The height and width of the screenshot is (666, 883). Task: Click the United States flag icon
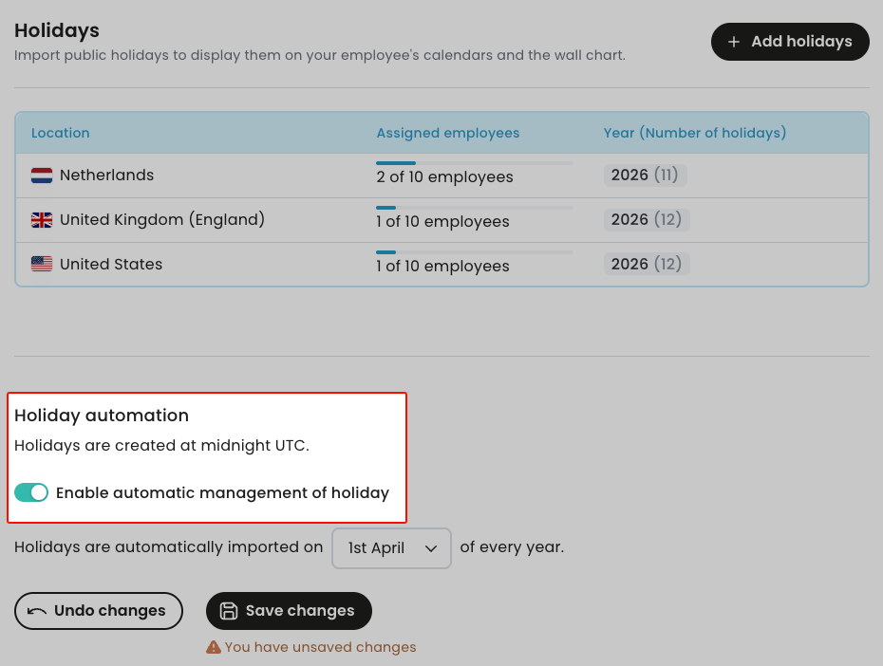41,264
